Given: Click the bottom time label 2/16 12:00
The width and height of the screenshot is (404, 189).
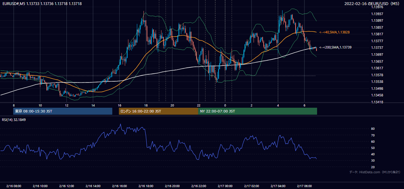Looking at the screenshot, I should [x=66, y=186].
